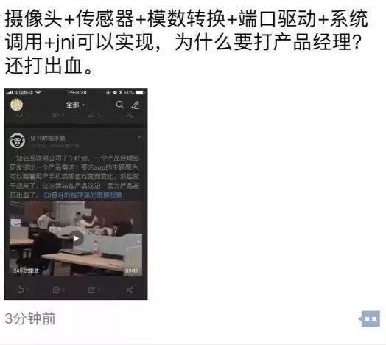
Task: Click the moment text starting 摄像头+传感器
Action: (x=186, y=42)
